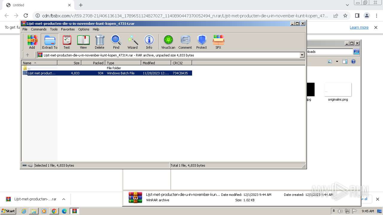Image resolution: width=383 pixels, height=215 pixels.
Task: Click the Explorer window help icon
Action: click(x=353, y=62)
